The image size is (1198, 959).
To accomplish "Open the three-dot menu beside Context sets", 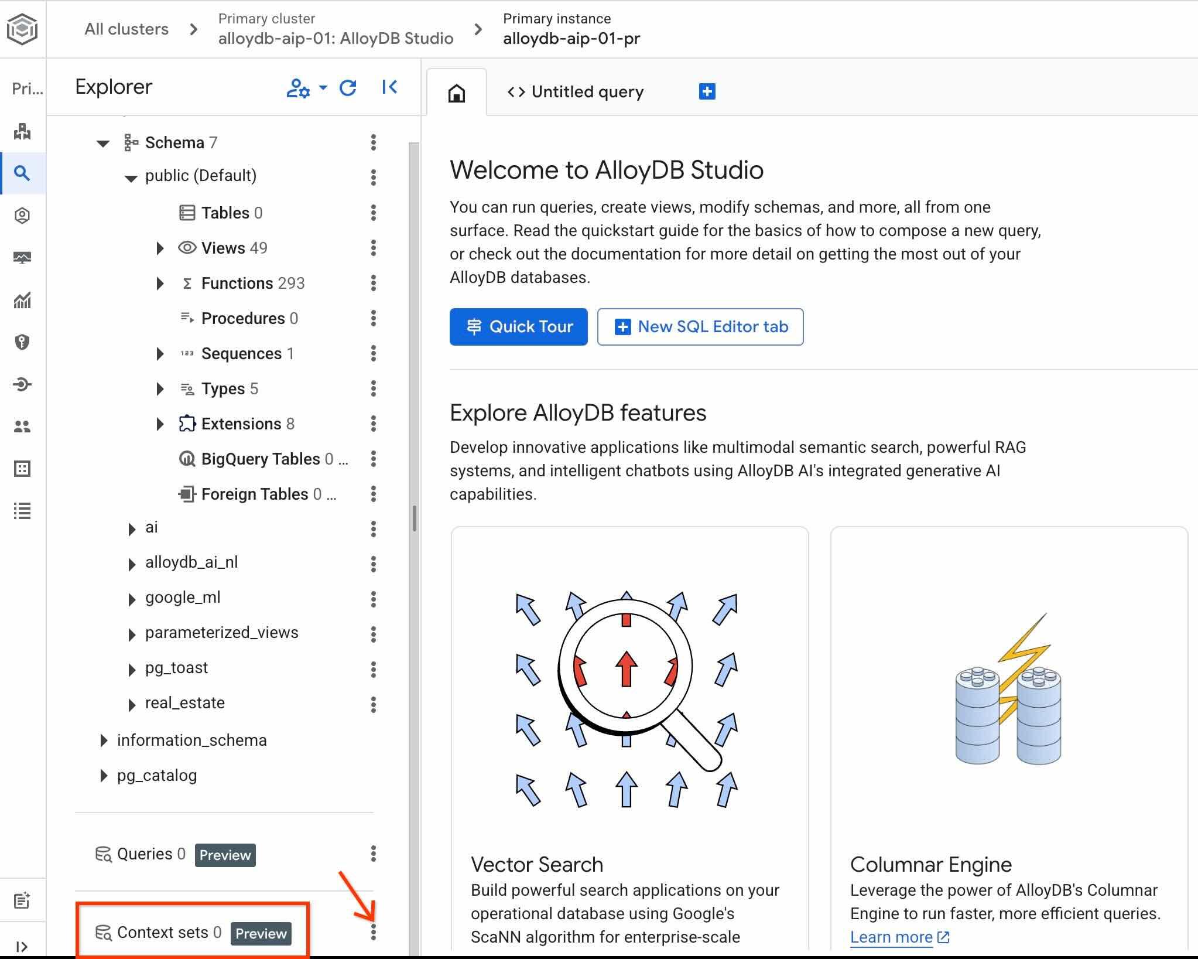I will (374, 932).
